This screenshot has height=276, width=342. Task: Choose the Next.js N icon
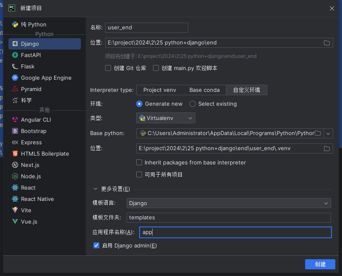[15, 165]
